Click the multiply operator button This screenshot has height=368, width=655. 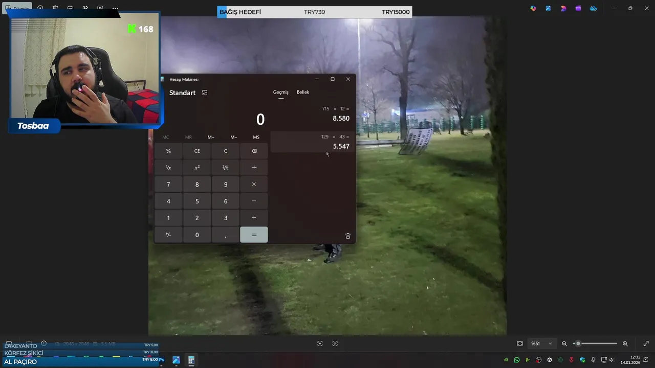click(x=254, y=185)
